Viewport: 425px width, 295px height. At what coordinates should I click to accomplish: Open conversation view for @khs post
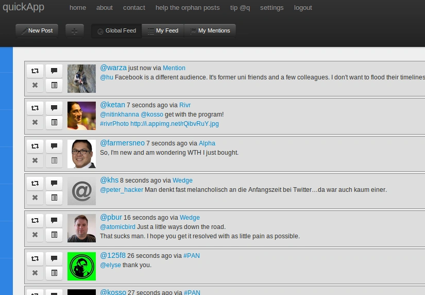coord(54,198)
